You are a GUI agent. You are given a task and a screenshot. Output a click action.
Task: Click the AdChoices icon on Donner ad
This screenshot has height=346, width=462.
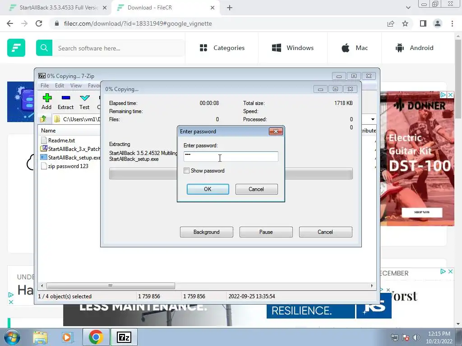point(443,95)
